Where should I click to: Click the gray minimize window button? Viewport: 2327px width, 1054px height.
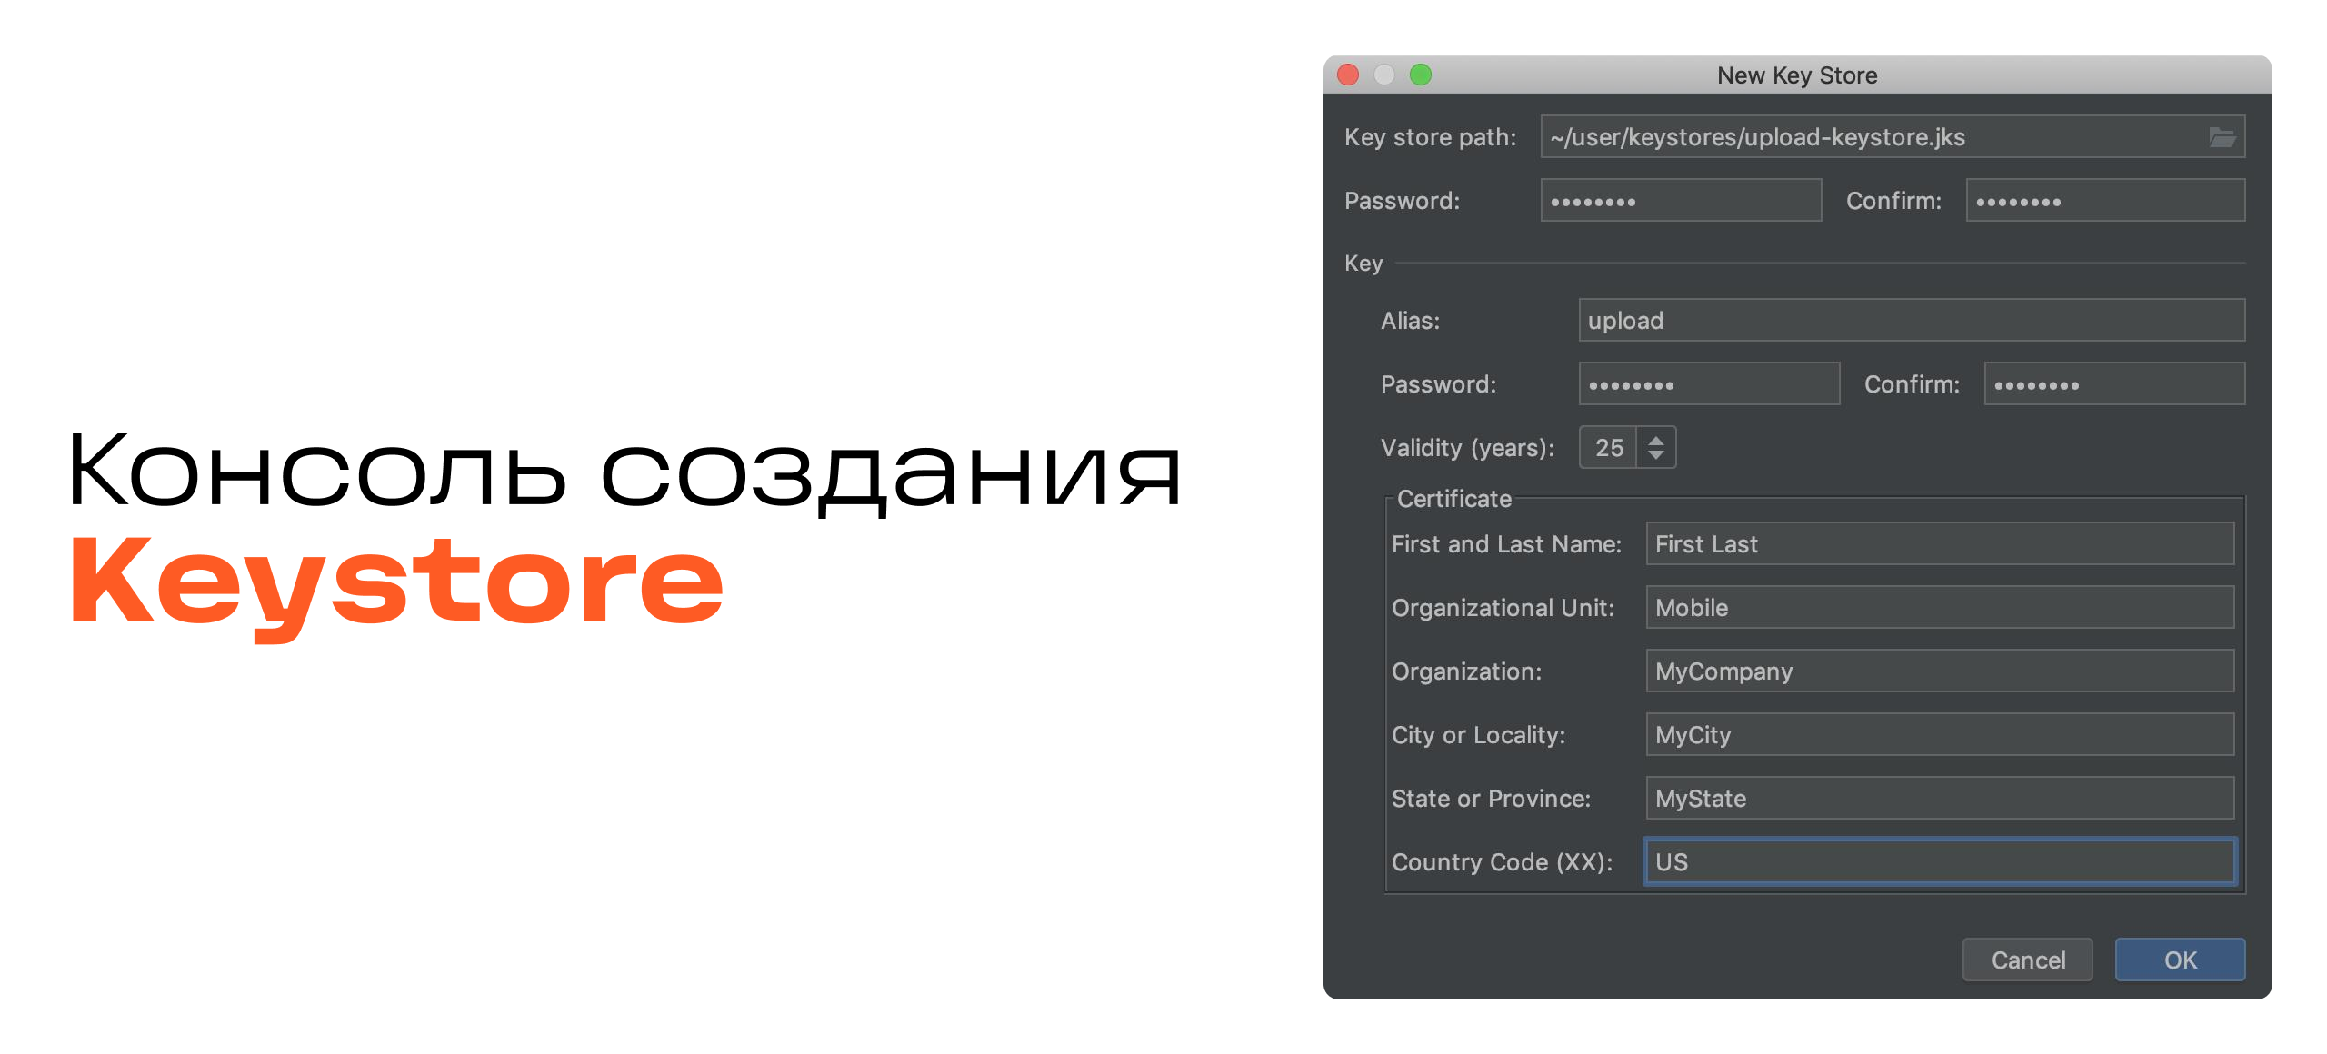(1384, 75)
